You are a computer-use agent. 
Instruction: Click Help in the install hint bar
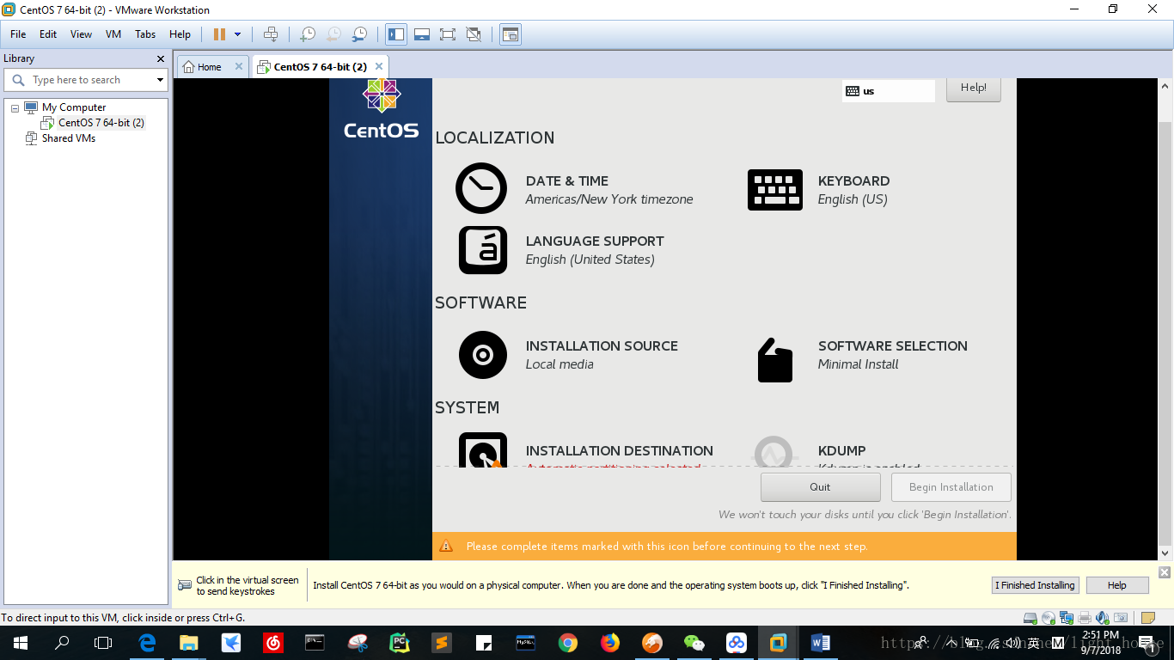coord(1117,585)
